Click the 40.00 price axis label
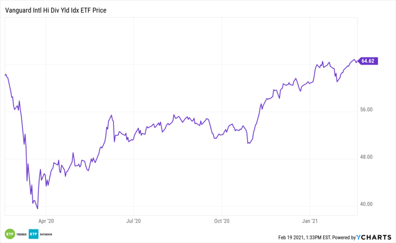Image resolution: width=396 pixels, height=243 pixels. point(366,204)
